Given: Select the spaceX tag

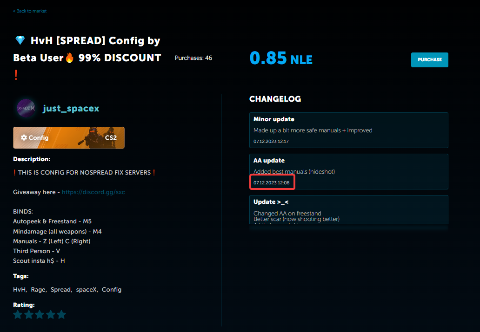Looking at the screenshot, I should click(87, 290).
